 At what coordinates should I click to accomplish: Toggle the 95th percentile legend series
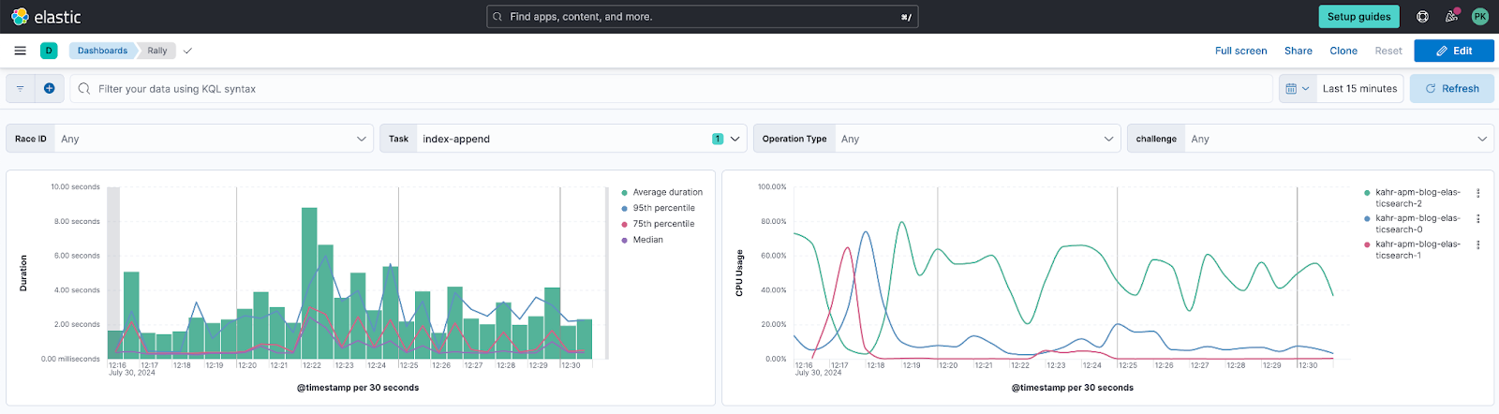click(x=663, y=209)
